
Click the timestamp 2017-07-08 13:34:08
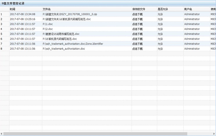click(22, 14)
